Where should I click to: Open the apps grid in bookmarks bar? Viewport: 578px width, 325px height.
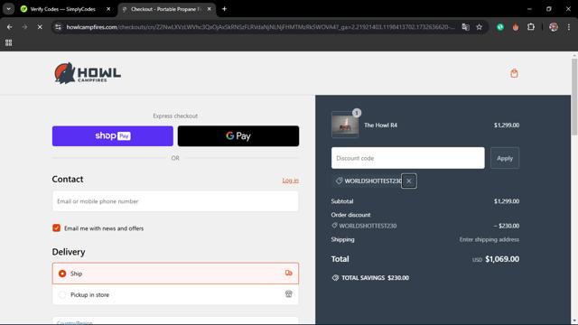[8, 42]
